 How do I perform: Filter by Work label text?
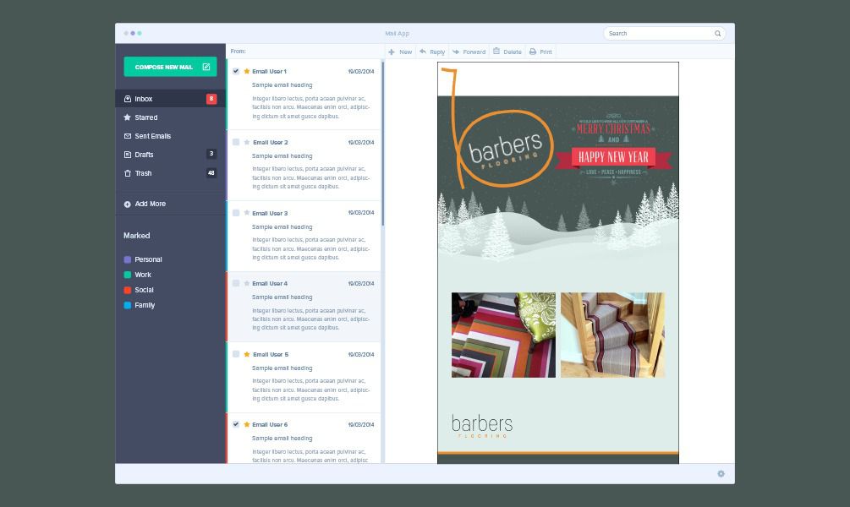pos(143,275)
